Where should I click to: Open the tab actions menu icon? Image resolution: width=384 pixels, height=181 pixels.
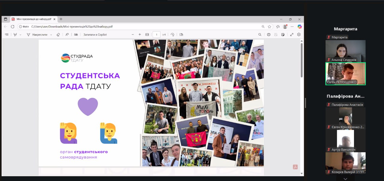pos(5,19)
